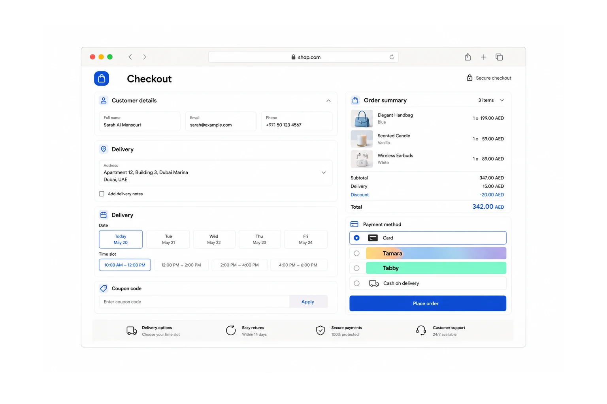Click the Payment method card icon
Image resolution: width=607 pixels, height=404 pixels.
354,224
